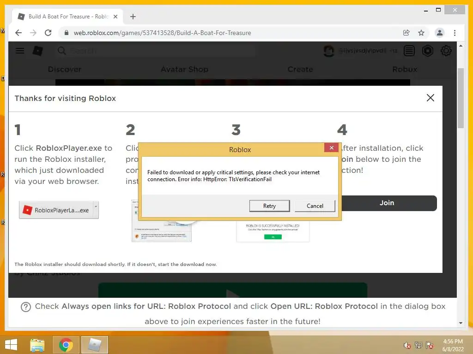
Task: Click the green play button on game page
Action: pos(233,290)
